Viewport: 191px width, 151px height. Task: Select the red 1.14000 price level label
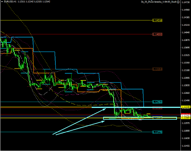point(158,34)
